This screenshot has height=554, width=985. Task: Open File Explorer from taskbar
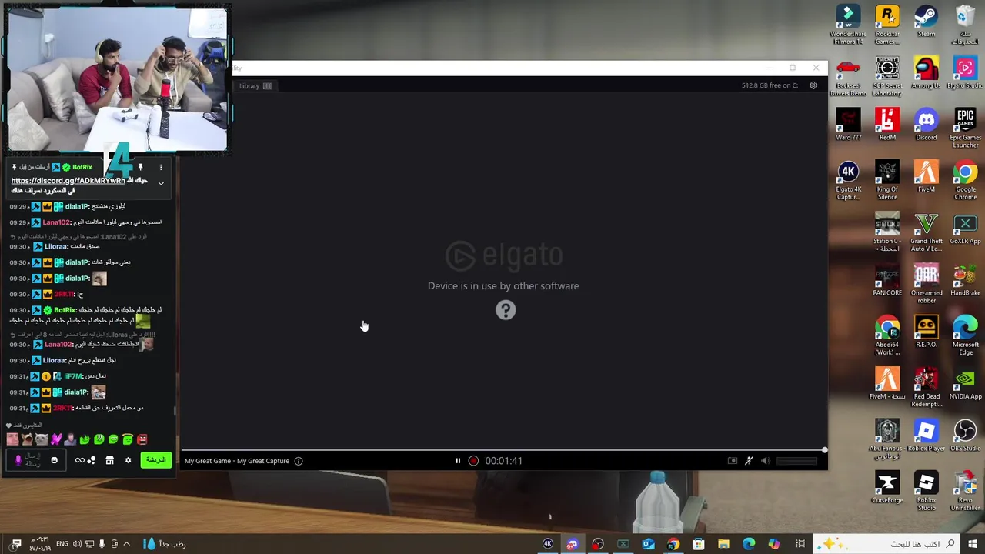click(x=723, y=544)
